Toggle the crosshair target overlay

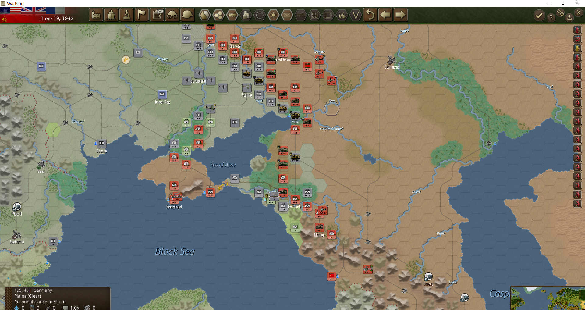[260, 15]
